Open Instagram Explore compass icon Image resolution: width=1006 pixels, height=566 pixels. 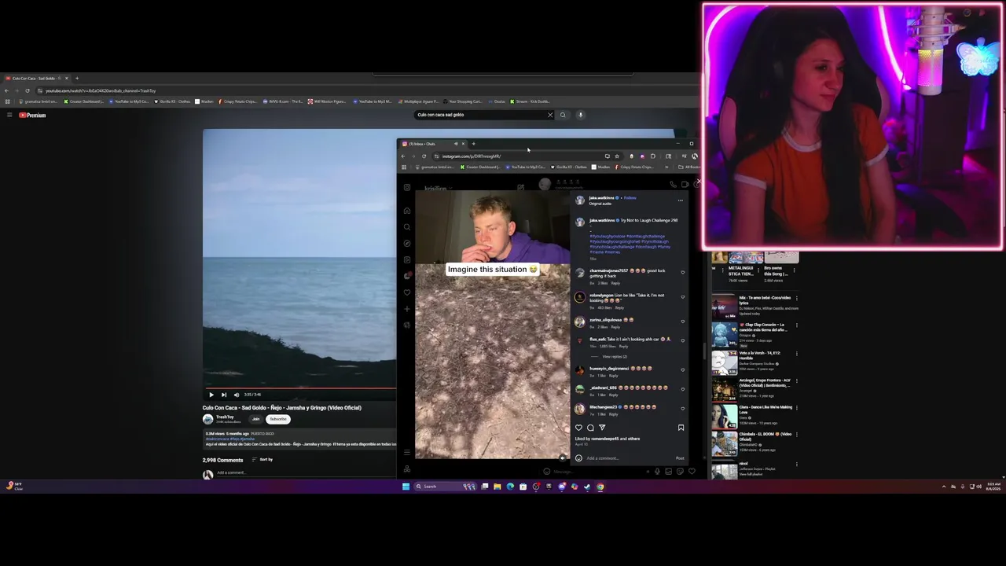[407, 244]
